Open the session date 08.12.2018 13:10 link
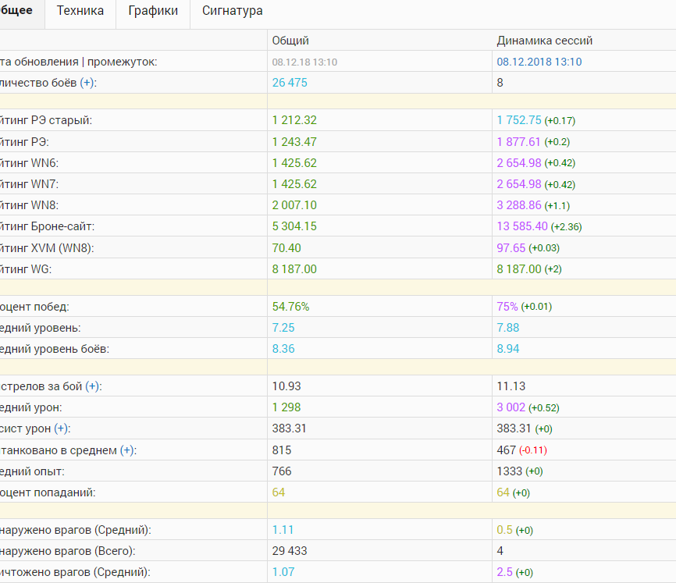The image size is (676, 583). click(539, 62)
